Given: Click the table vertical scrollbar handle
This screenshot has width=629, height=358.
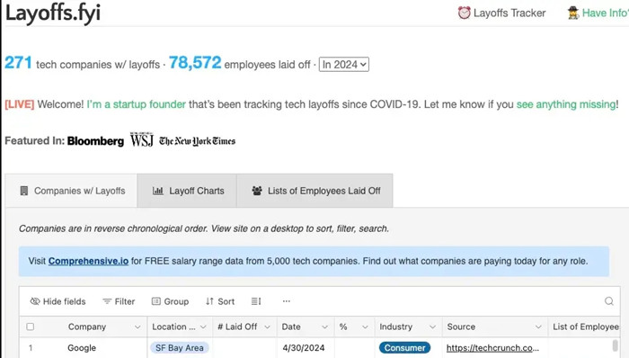Looking at the screenshot, I should tap(615, 345).
